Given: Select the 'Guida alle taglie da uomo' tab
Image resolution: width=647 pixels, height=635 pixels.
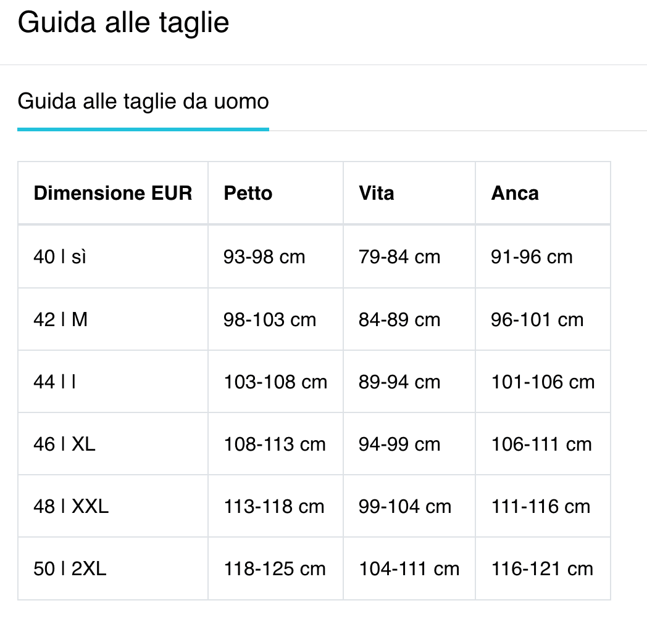Looking at the screenshot, I should [x=143, y=101].
